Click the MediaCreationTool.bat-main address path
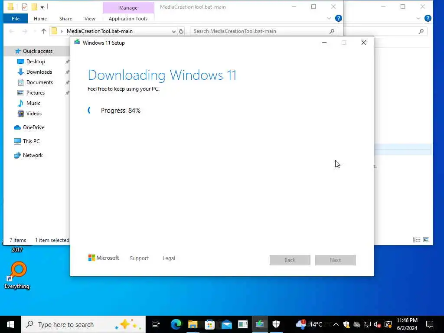Screen dimensions: 444x333 pyautogui.click(x=100, y=31)
